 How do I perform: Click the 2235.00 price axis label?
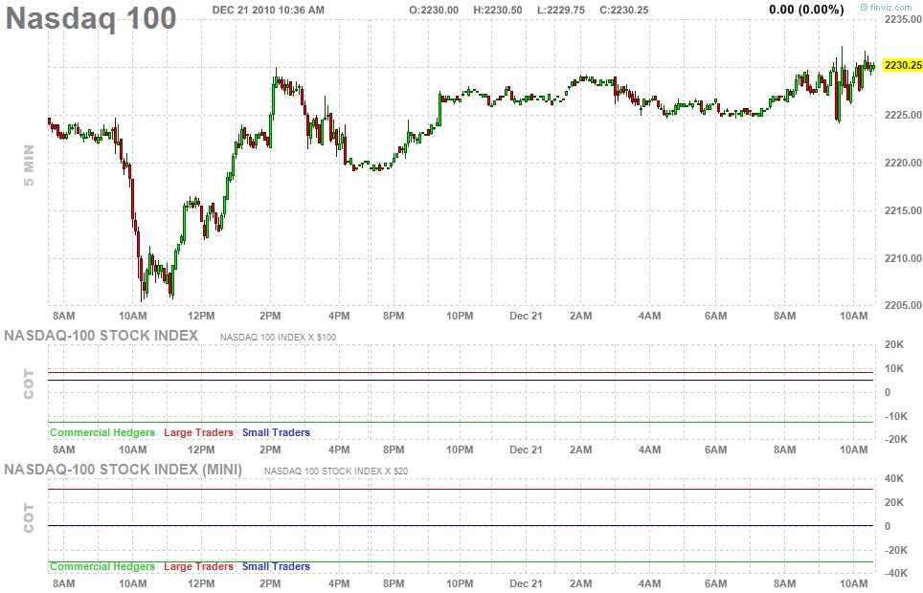(x=903, y=19)
